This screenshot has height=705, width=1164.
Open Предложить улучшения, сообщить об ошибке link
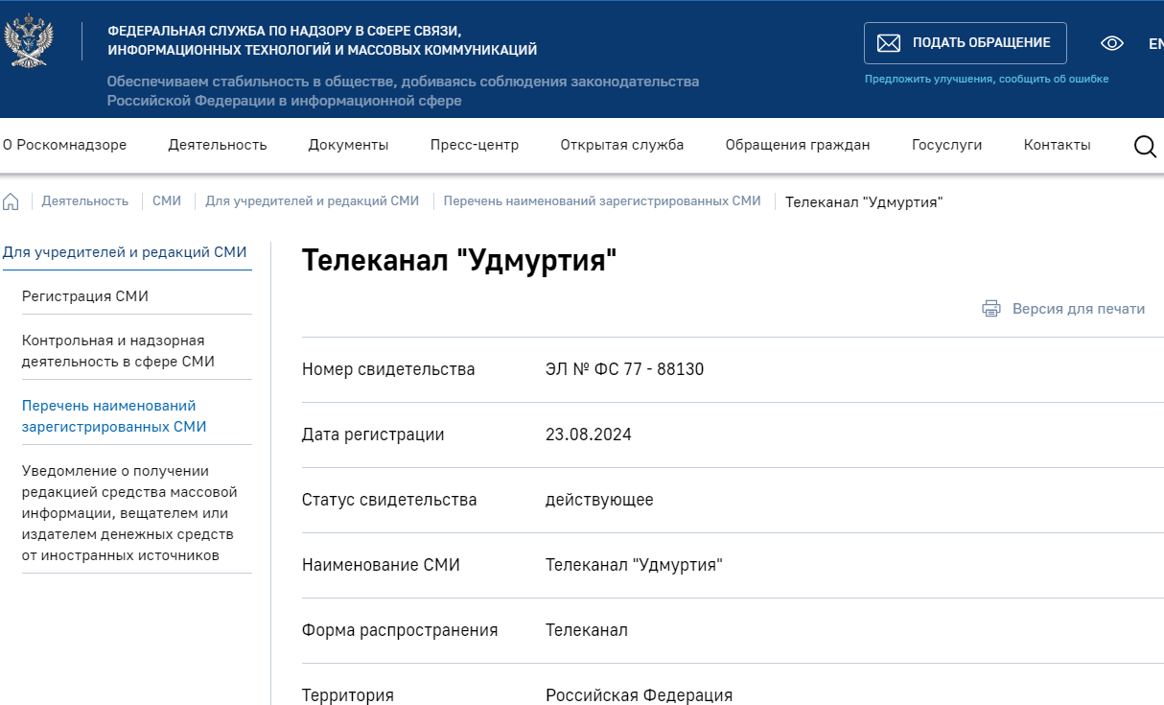coord(987,79)
